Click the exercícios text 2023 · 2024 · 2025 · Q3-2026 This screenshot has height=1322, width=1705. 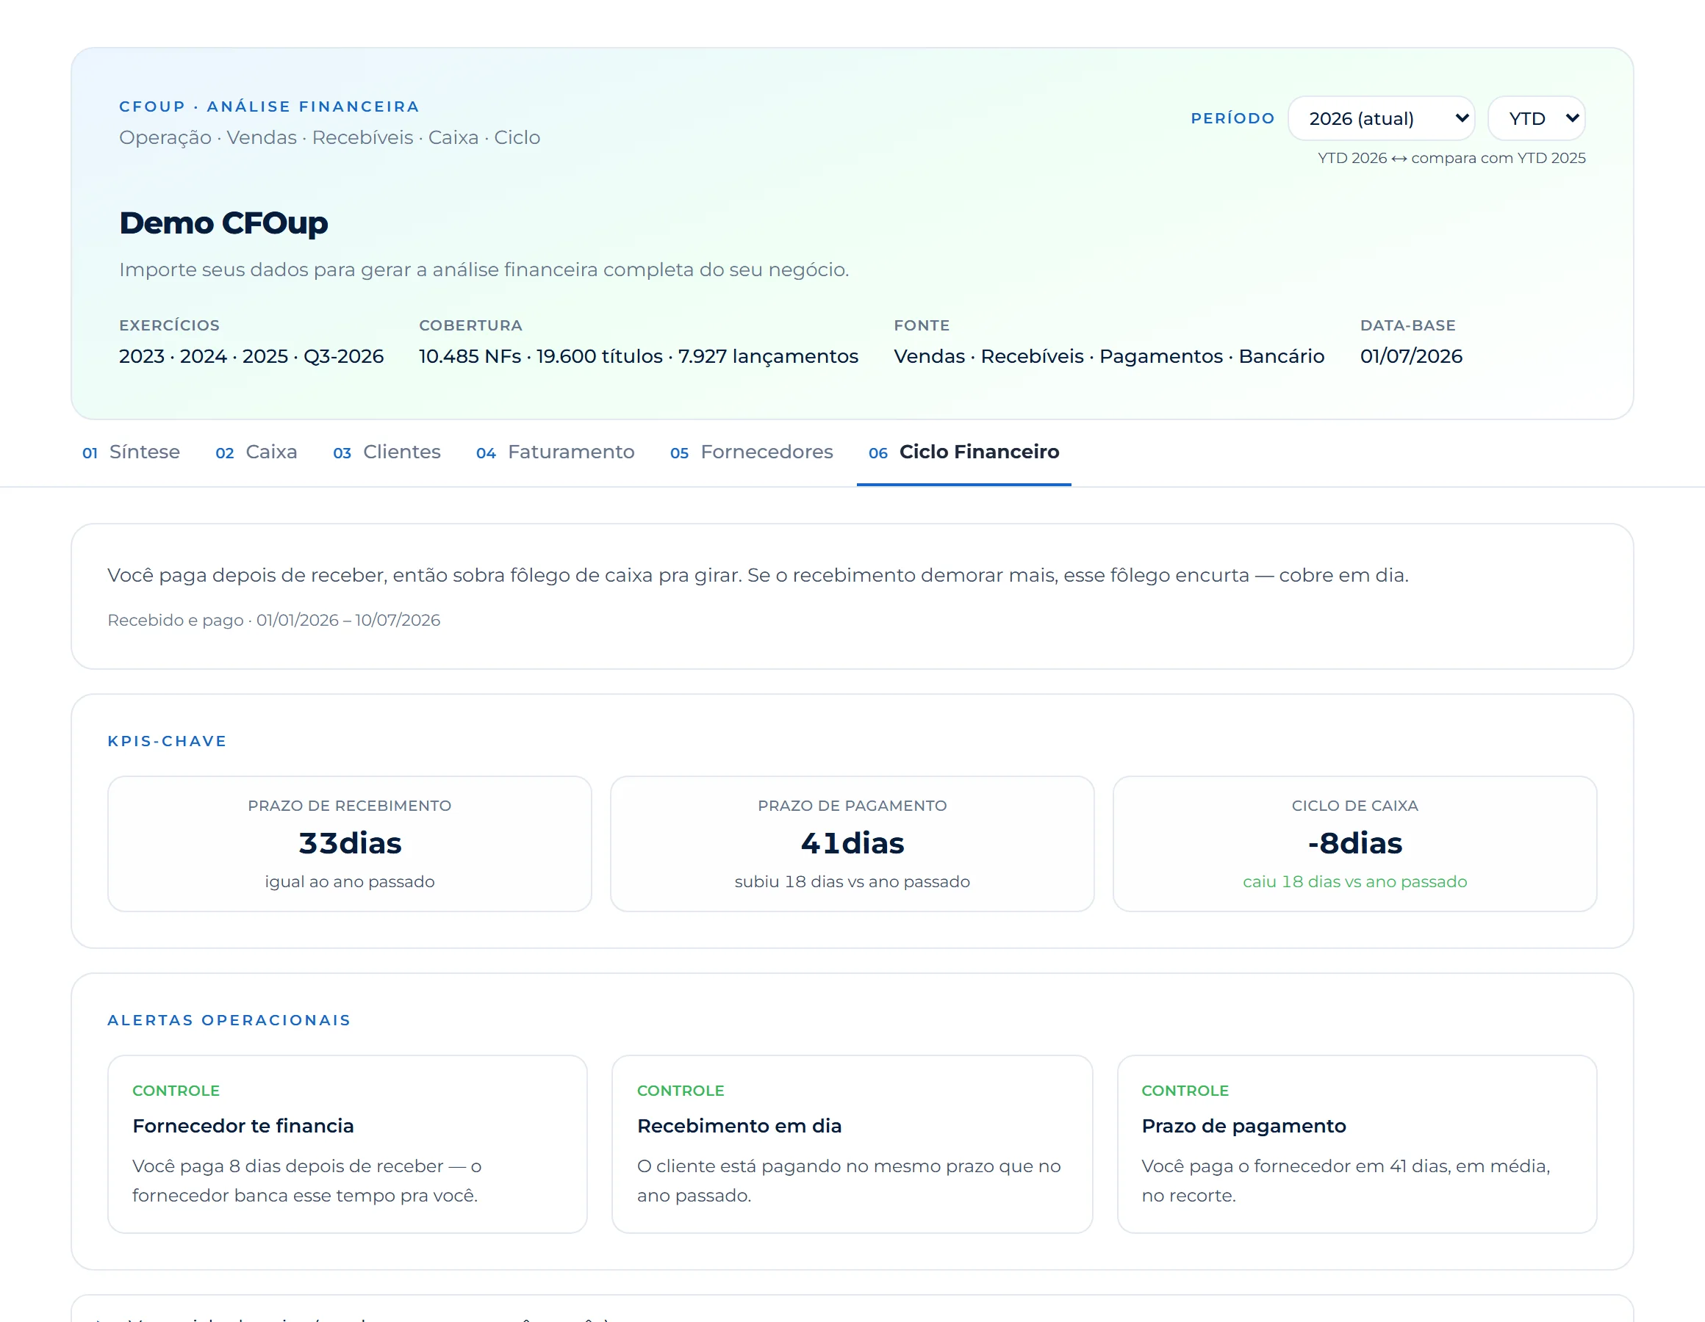click(x=251, y=357)
